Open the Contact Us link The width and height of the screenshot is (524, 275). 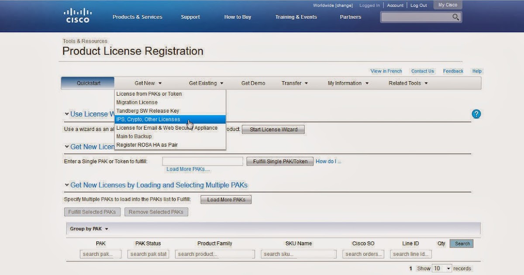tap(422, 71)
